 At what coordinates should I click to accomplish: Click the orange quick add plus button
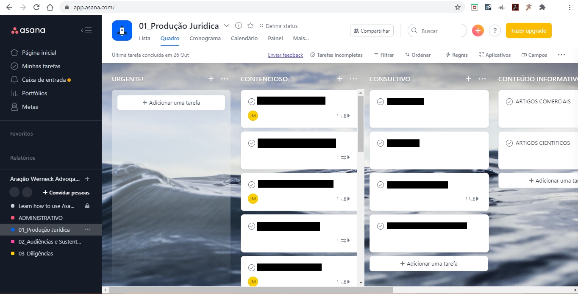click(x=478, y=31)
